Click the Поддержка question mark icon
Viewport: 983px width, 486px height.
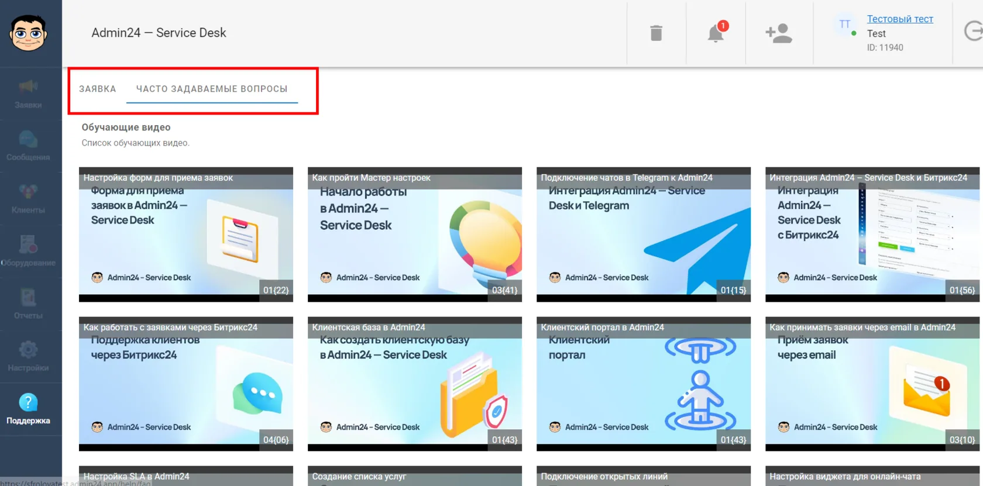tap(28, 402)
